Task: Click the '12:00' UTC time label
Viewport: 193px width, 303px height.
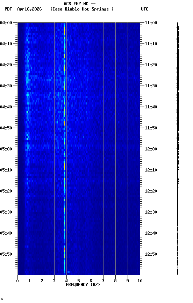Action: pyautogui.click(x=151, y=149)
